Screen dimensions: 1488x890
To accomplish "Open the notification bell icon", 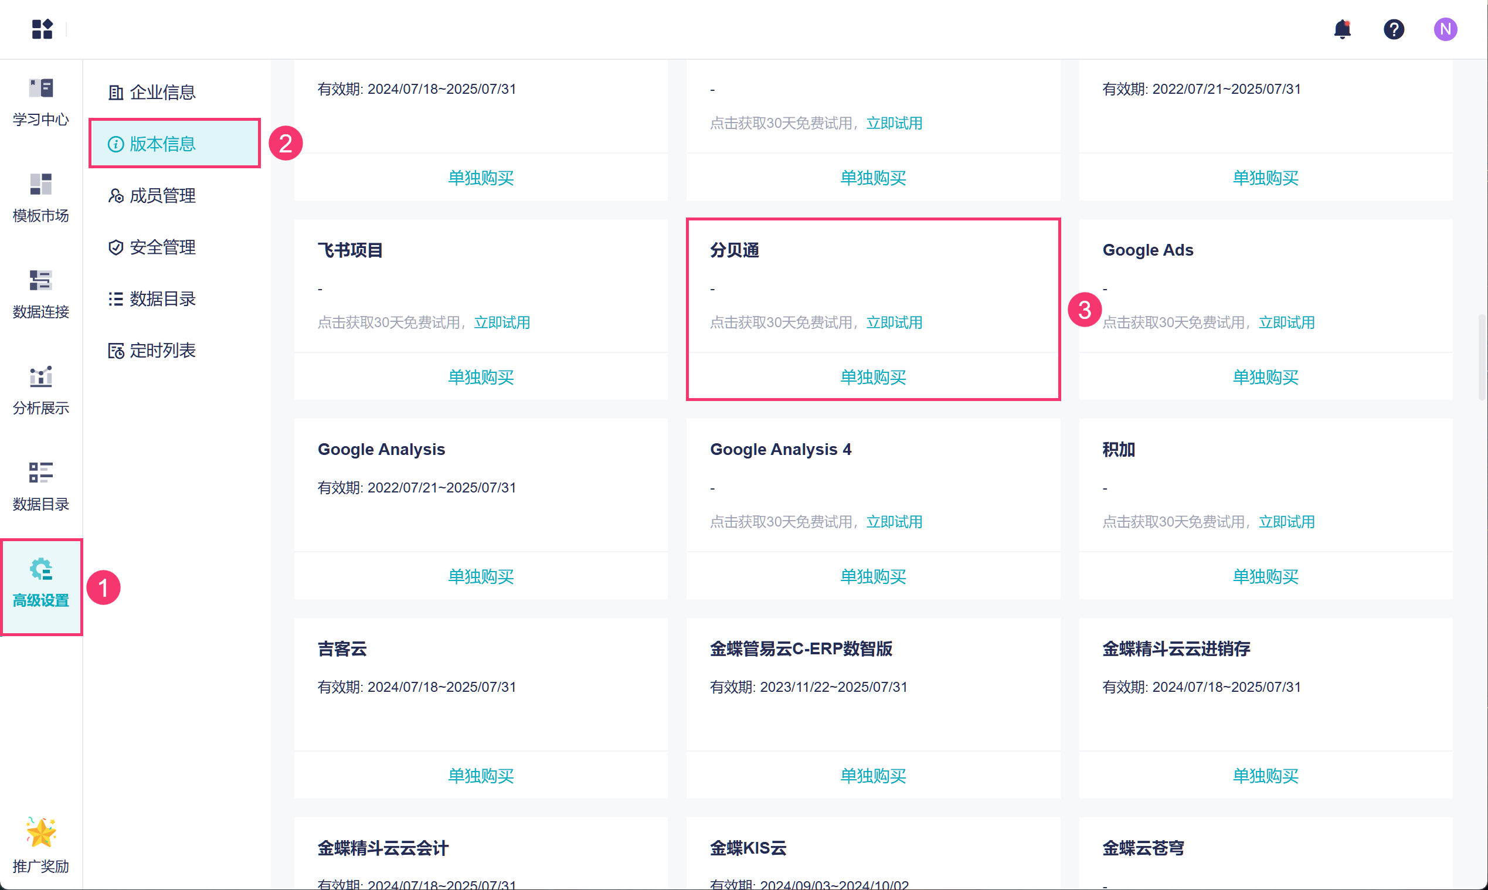I will 1341,29.
